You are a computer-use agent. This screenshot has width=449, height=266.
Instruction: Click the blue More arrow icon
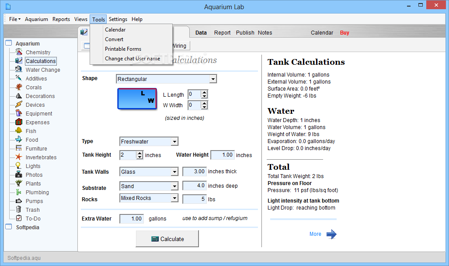(x=331, y=234)
